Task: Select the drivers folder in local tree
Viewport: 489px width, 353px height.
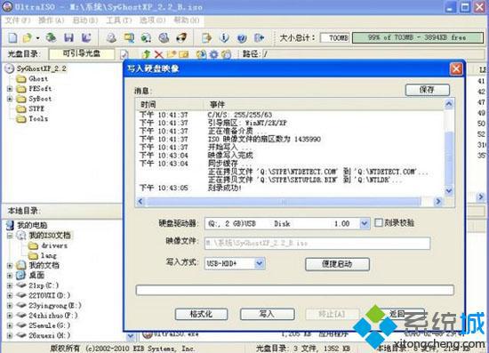Action: pyautogui.click(x=54, y=245)
